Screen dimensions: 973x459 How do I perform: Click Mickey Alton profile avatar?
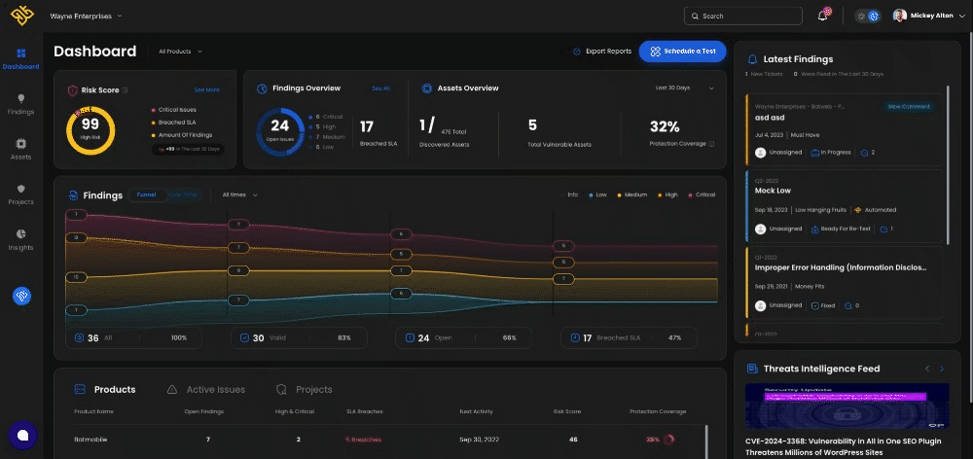click(x=899, y=16)
